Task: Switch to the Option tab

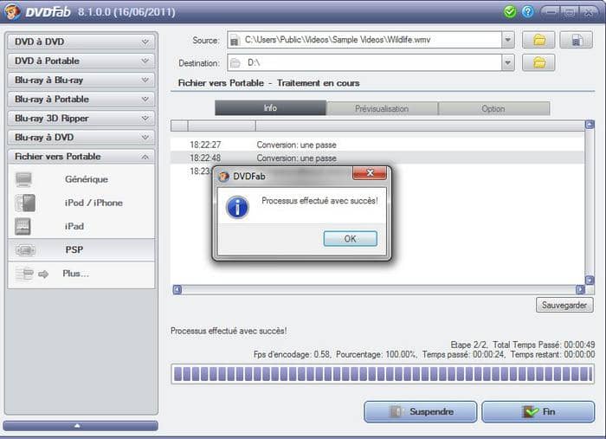Action: (493, 108)
